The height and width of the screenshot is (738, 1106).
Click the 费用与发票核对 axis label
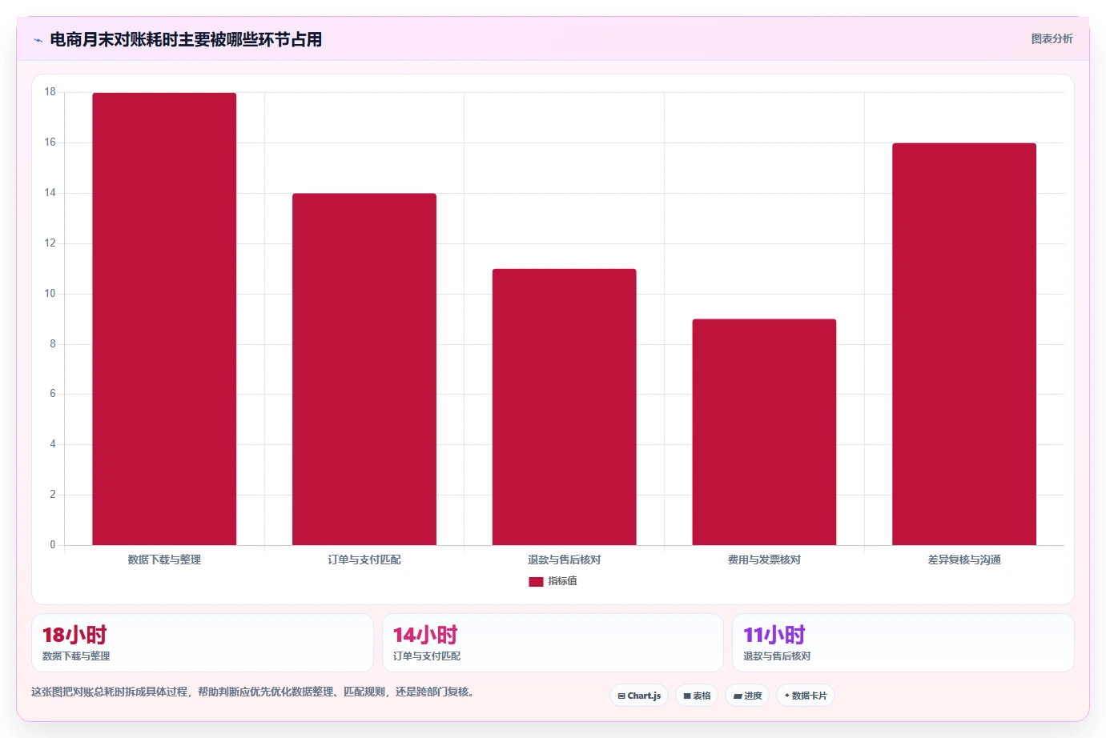pyautogui.click(x=764, y=560)
